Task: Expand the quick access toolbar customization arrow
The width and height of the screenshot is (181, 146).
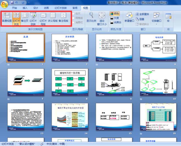Action: tap(29, 2)
